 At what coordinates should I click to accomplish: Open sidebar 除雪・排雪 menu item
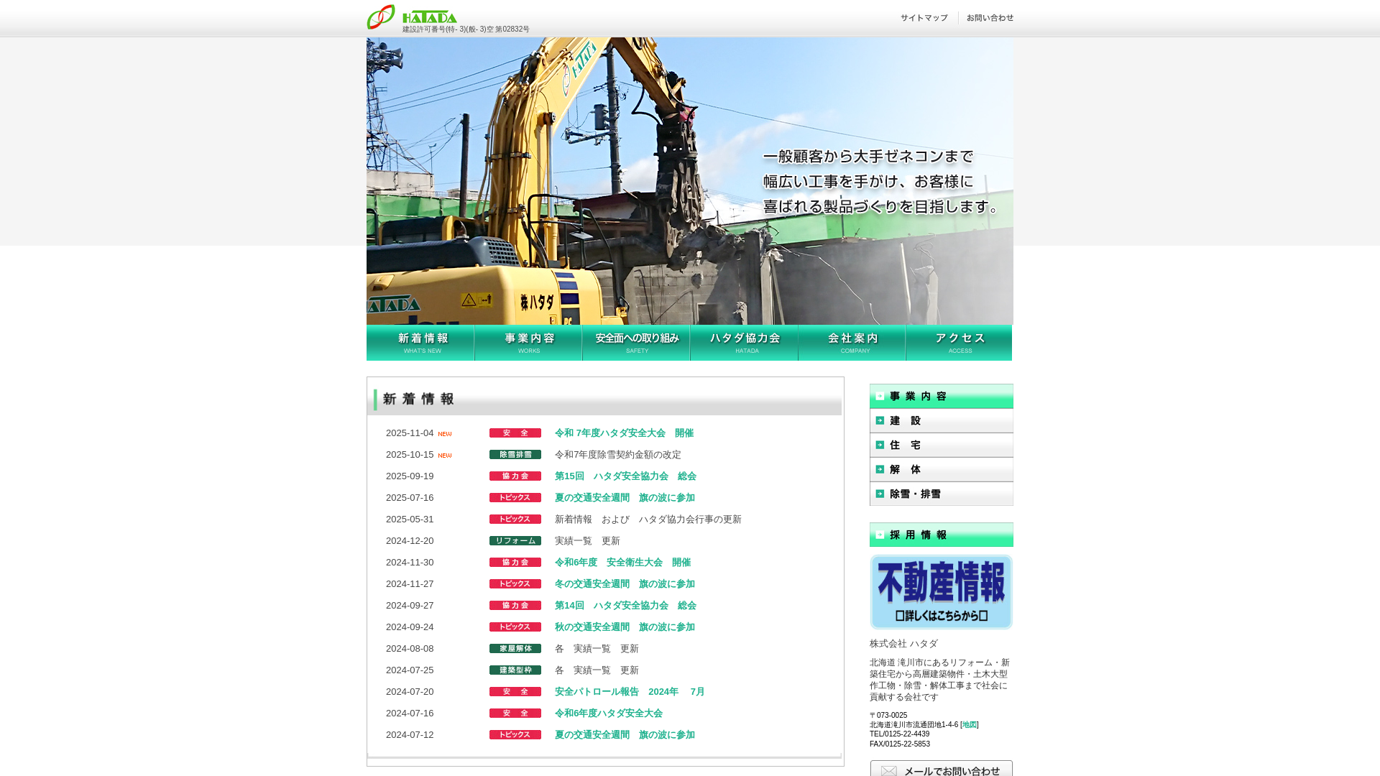pyautogui.click(x=942, y=494)
